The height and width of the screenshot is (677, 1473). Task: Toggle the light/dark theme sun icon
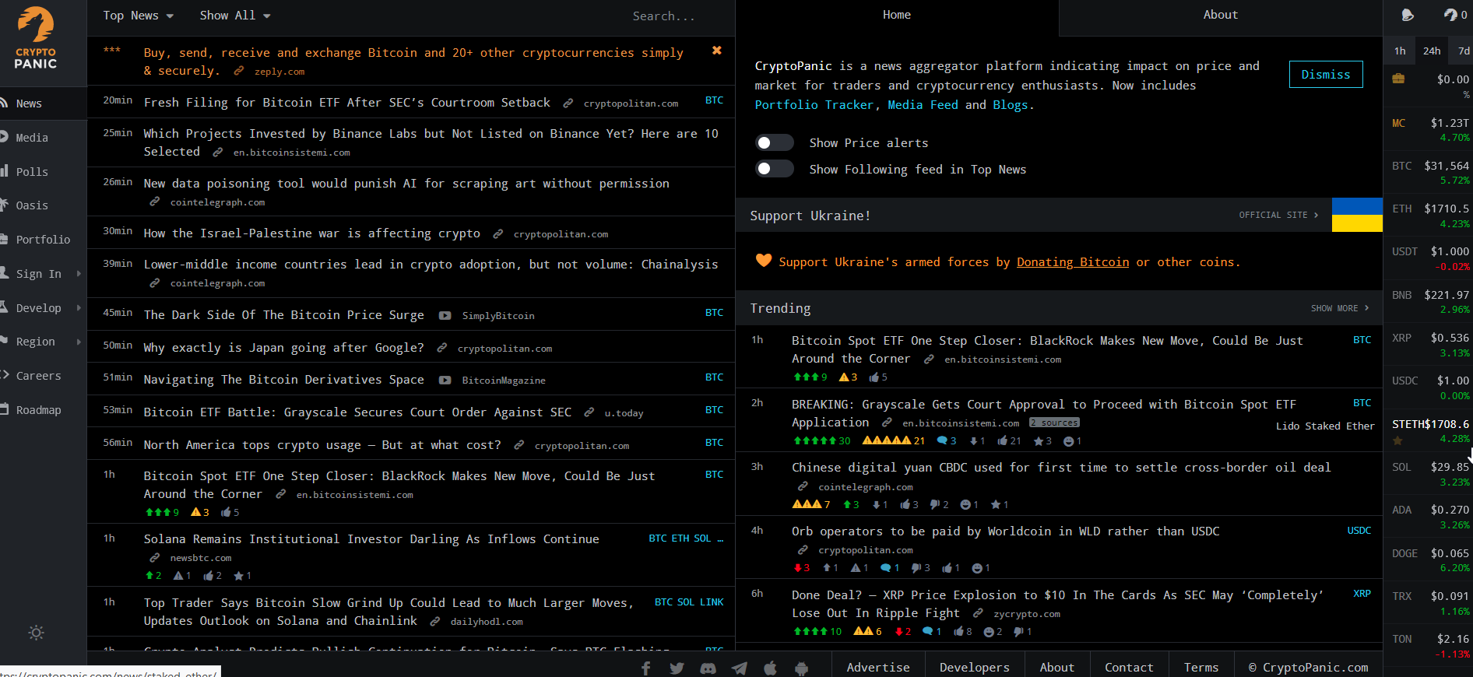36,633
